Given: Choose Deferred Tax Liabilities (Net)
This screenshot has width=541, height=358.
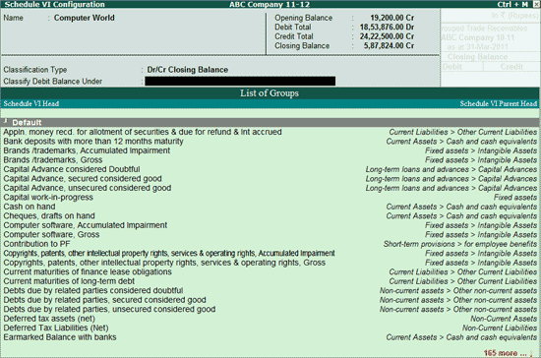Looking at the screenshot, I should (x=270, y=328).
